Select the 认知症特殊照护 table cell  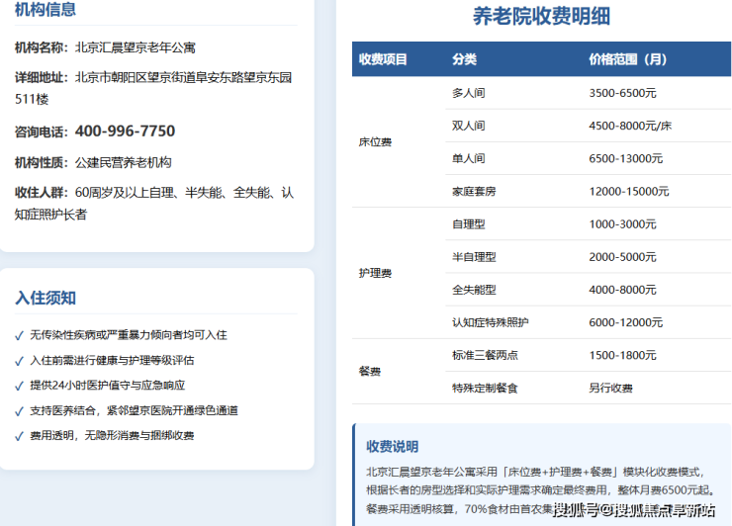click(x=491, y=322)
